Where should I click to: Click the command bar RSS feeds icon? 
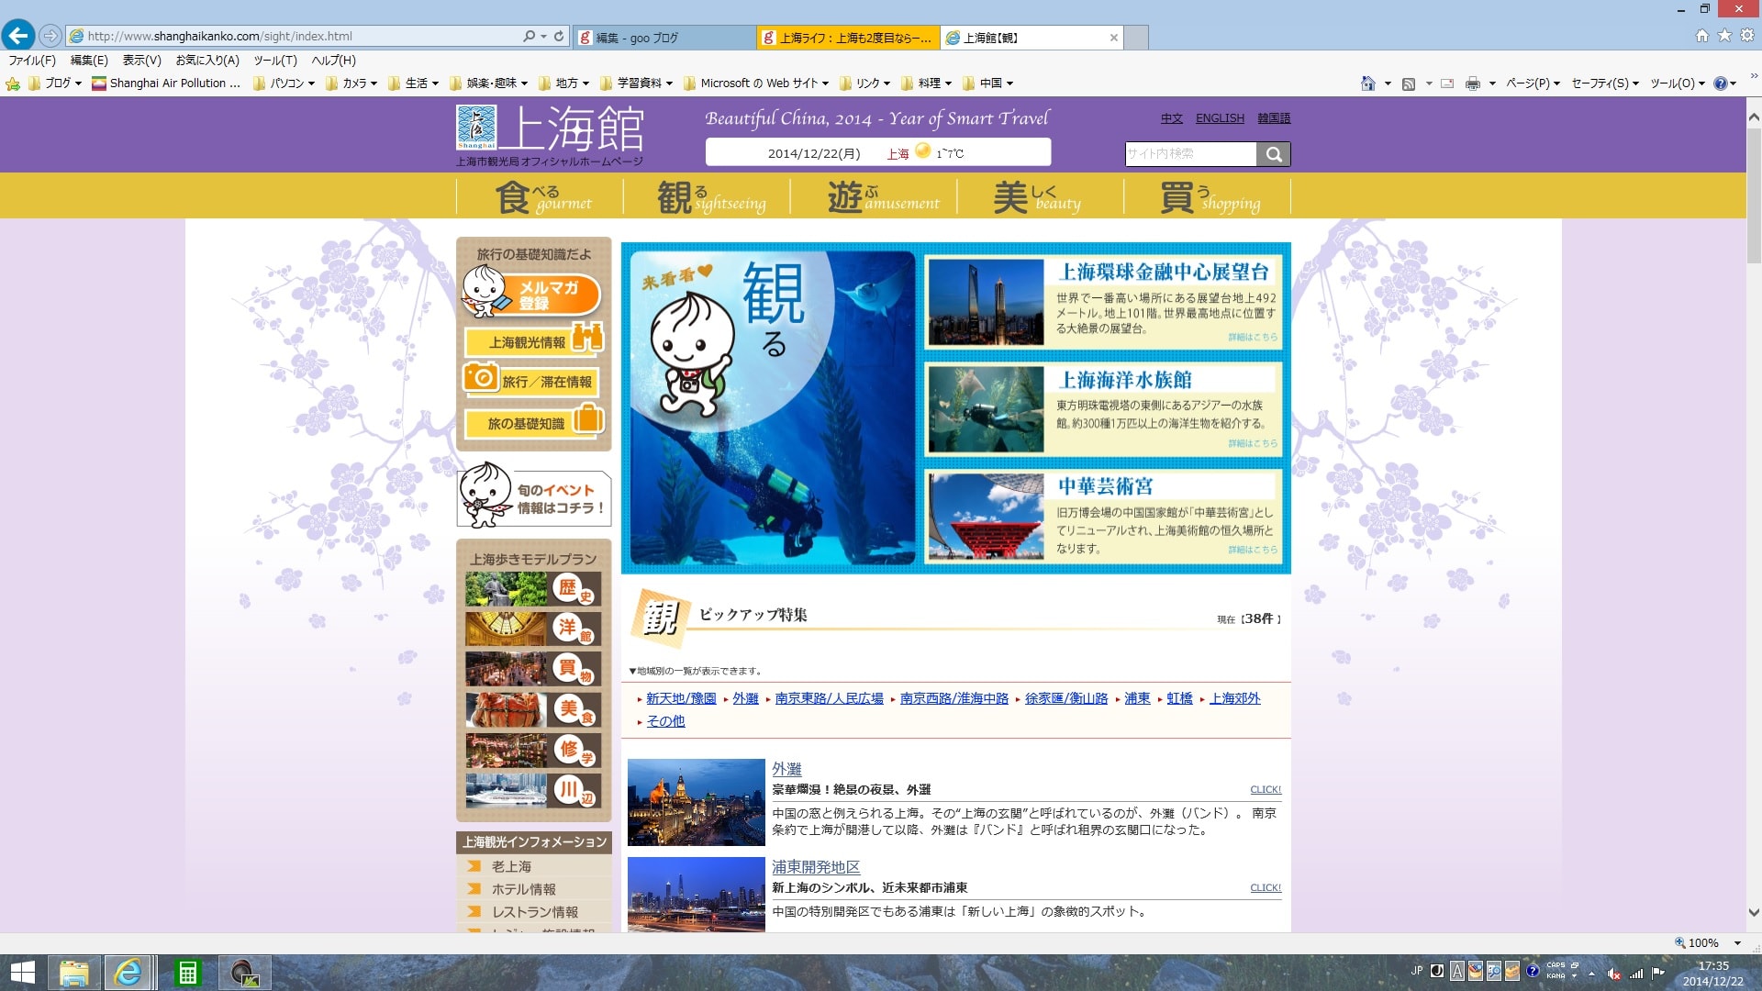(x=1409, y=84)
